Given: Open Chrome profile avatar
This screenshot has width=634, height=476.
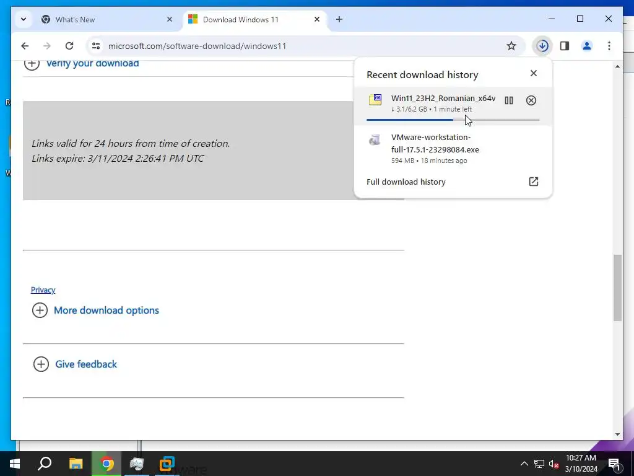Looking at the screenshot, I should [x=587, y=46].
